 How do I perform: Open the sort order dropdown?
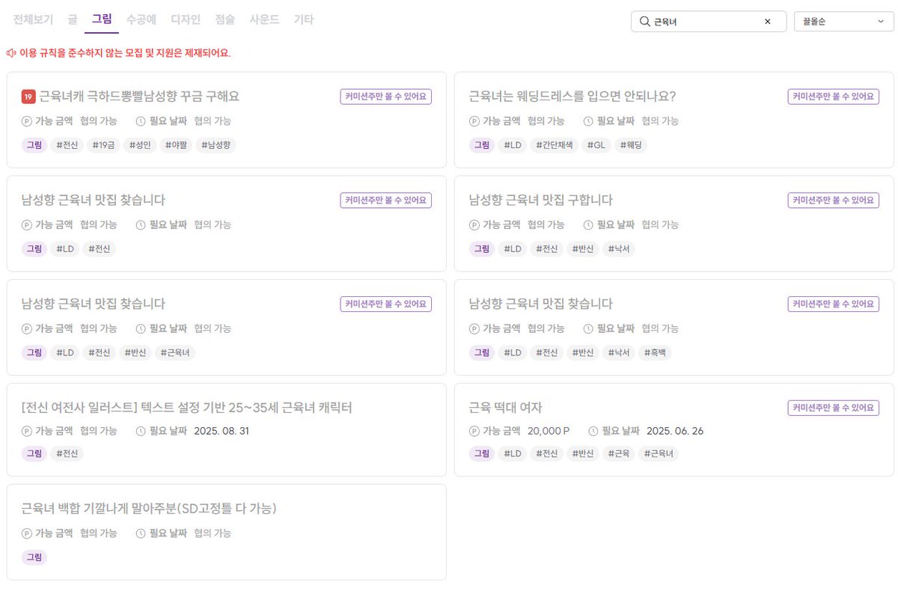[843, 22]
